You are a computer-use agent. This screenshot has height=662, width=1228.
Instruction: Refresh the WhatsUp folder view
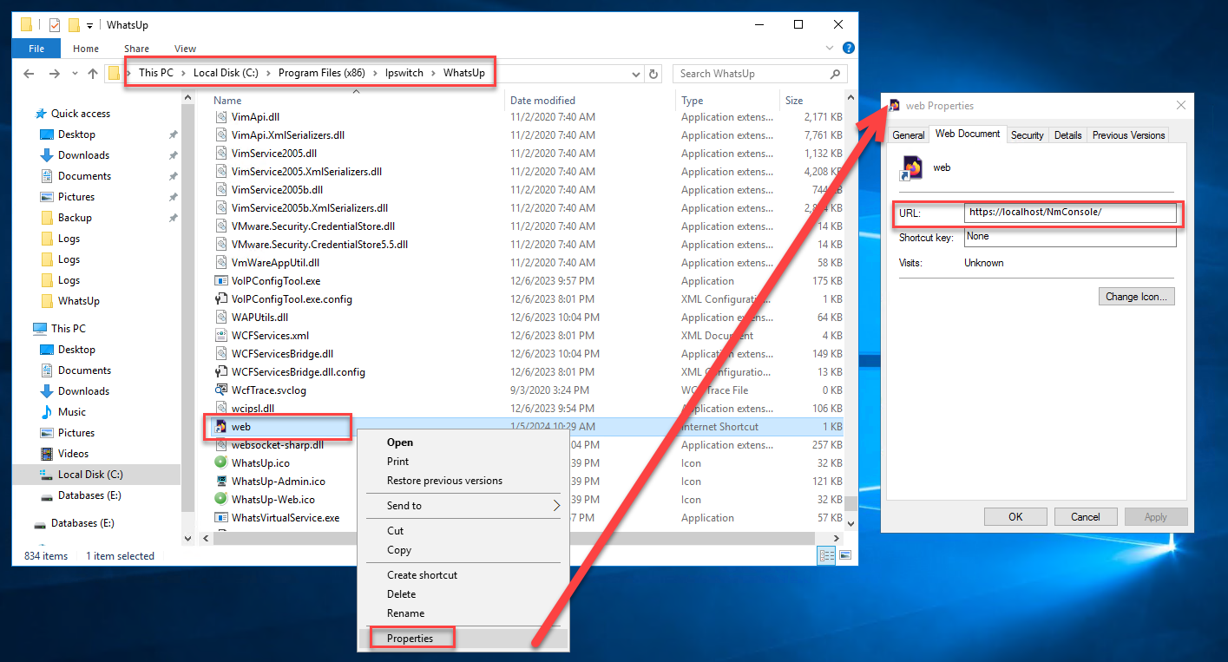pyautogui.click(x=654, y=74)
